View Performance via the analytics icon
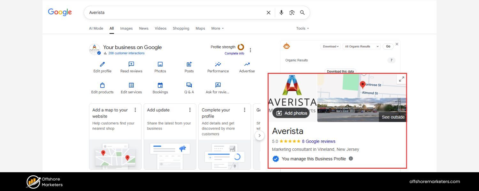 (x=218, y=64)
